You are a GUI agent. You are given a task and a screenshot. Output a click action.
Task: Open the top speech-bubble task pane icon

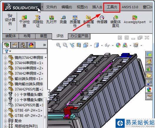(149, 54)
